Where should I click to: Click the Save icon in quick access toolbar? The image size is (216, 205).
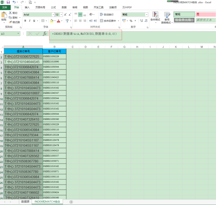tap(8, 2)
